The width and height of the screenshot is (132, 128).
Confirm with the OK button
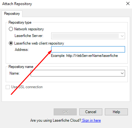tap(65, 112)
